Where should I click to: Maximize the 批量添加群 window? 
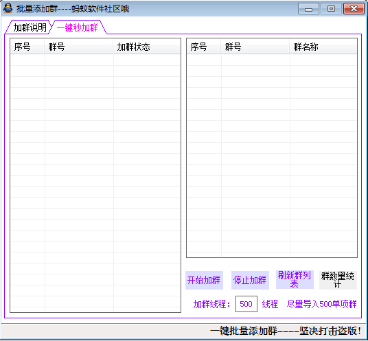point(331,9)
